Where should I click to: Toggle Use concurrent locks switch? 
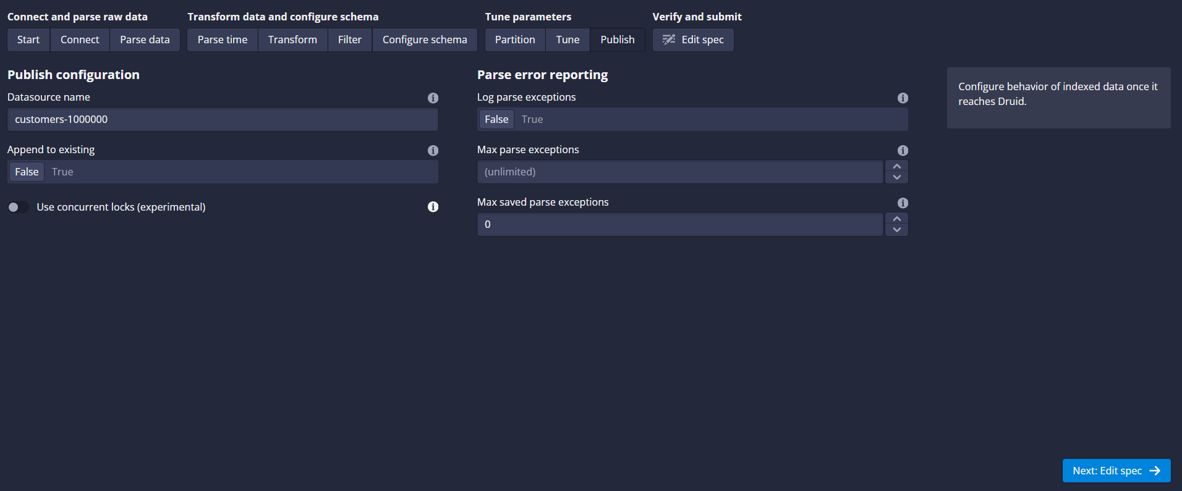point(19,207)
